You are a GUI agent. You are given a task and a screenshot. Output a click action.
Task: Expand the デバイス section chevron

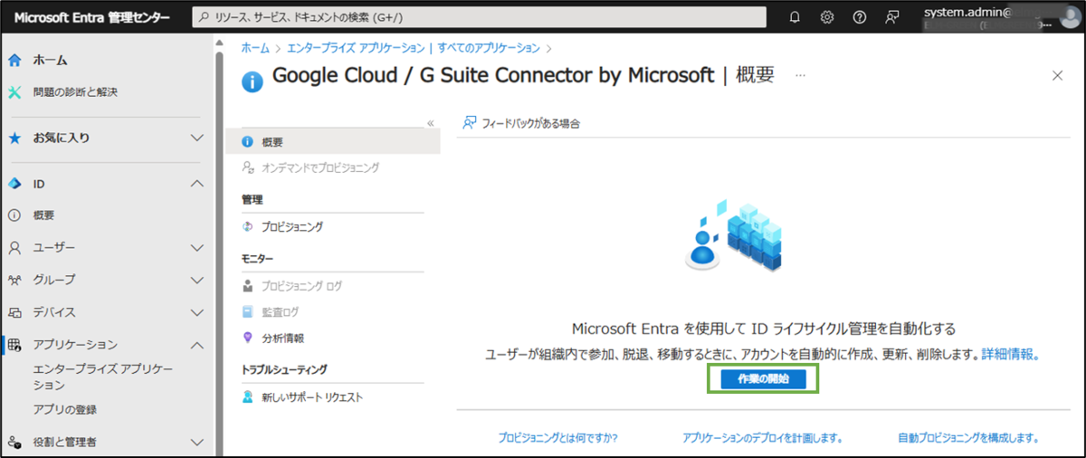click(x=198, y=312)
